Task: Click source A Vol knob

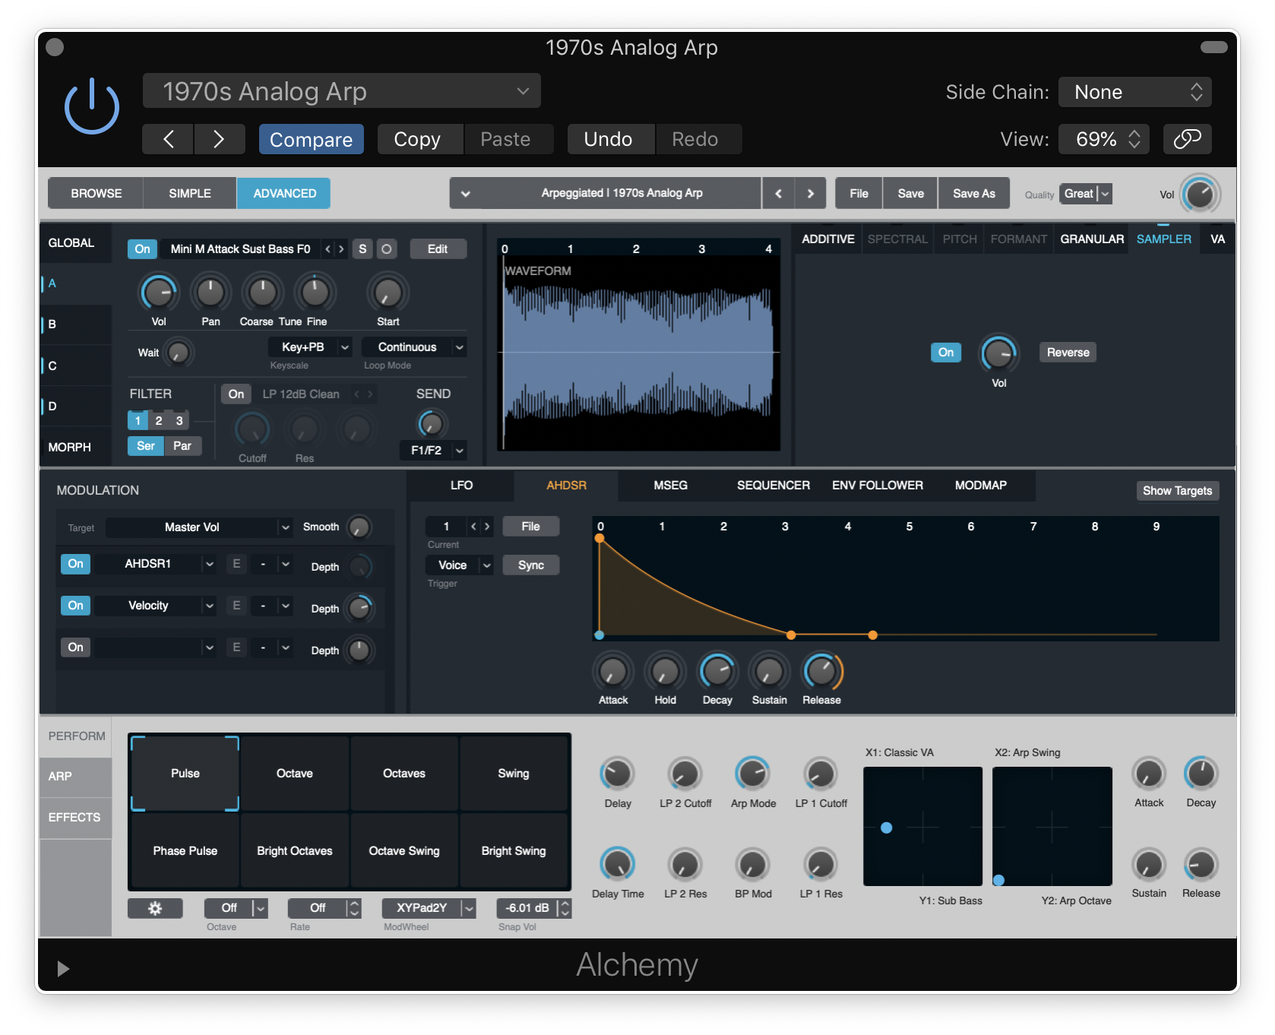Action: tap(159, 293)
